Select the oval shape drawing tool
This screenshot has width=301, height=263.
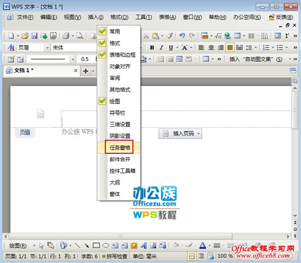pyautogui.click(x=105, y=245)
